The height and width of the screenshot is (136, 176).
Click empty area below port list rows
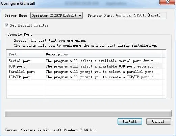click(x=84, y=88)
